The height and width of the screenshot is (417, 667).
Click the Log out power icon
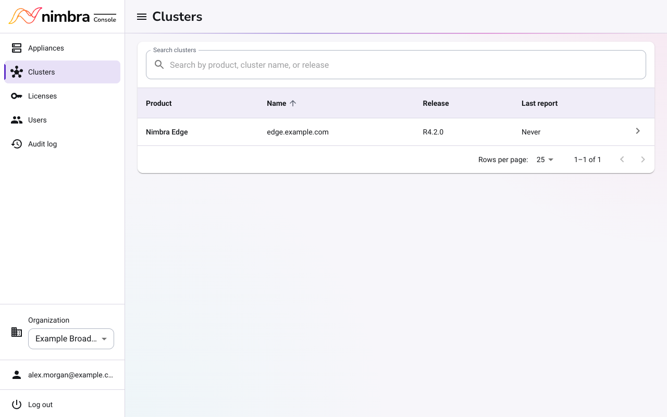[x=17, y=404]
